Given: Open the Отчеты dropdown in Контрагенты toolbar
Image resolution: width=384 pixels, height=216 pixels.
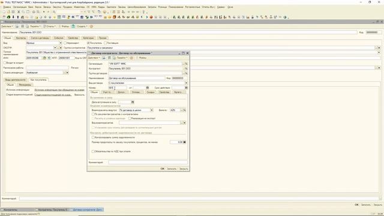Looking at the screenshot, I should (x=50, y=26).
